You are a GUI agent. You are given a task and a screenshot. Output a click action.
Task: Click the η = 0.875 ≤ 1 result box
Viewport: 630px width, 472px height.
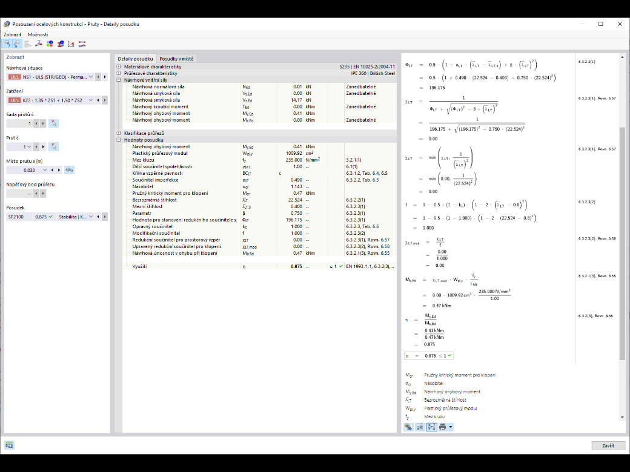point(429,356)
